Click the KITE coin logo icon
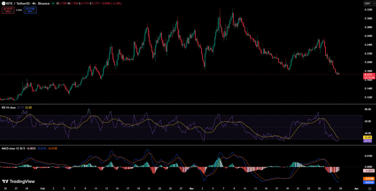 pos(4,4)
